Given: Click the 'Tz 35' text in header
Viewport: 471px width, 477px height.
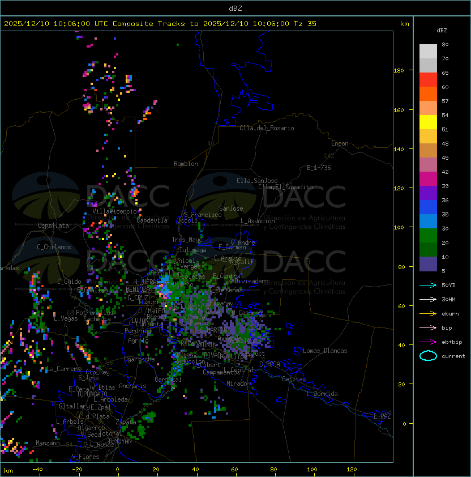Looking at the screenshot, I should (x=305, y=24).
